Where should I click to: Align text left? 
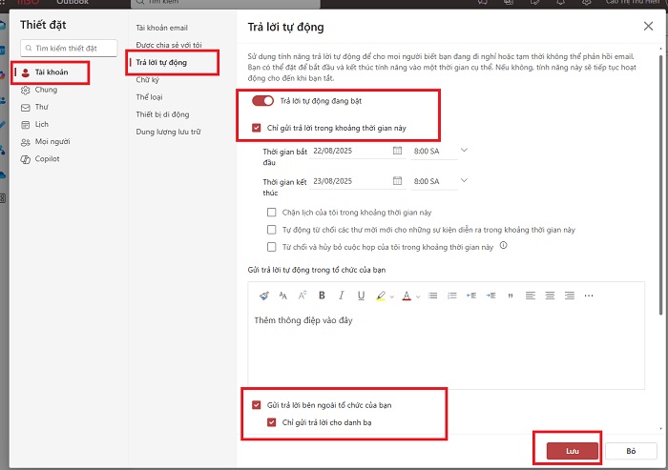(x=531, y=296)
